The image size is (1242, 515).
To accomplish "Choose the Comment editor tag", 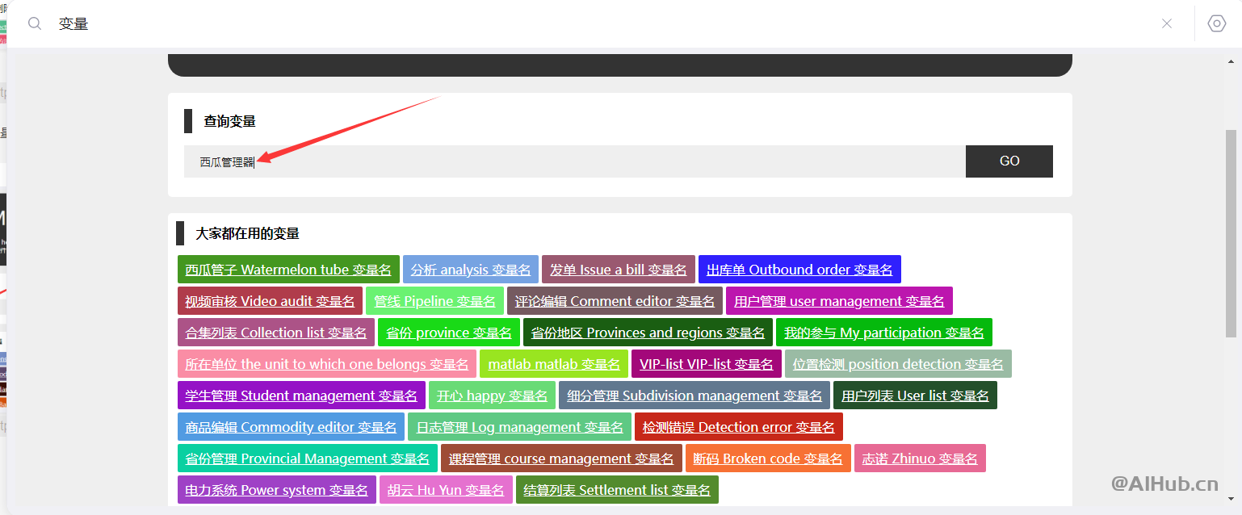I will 615,301.
